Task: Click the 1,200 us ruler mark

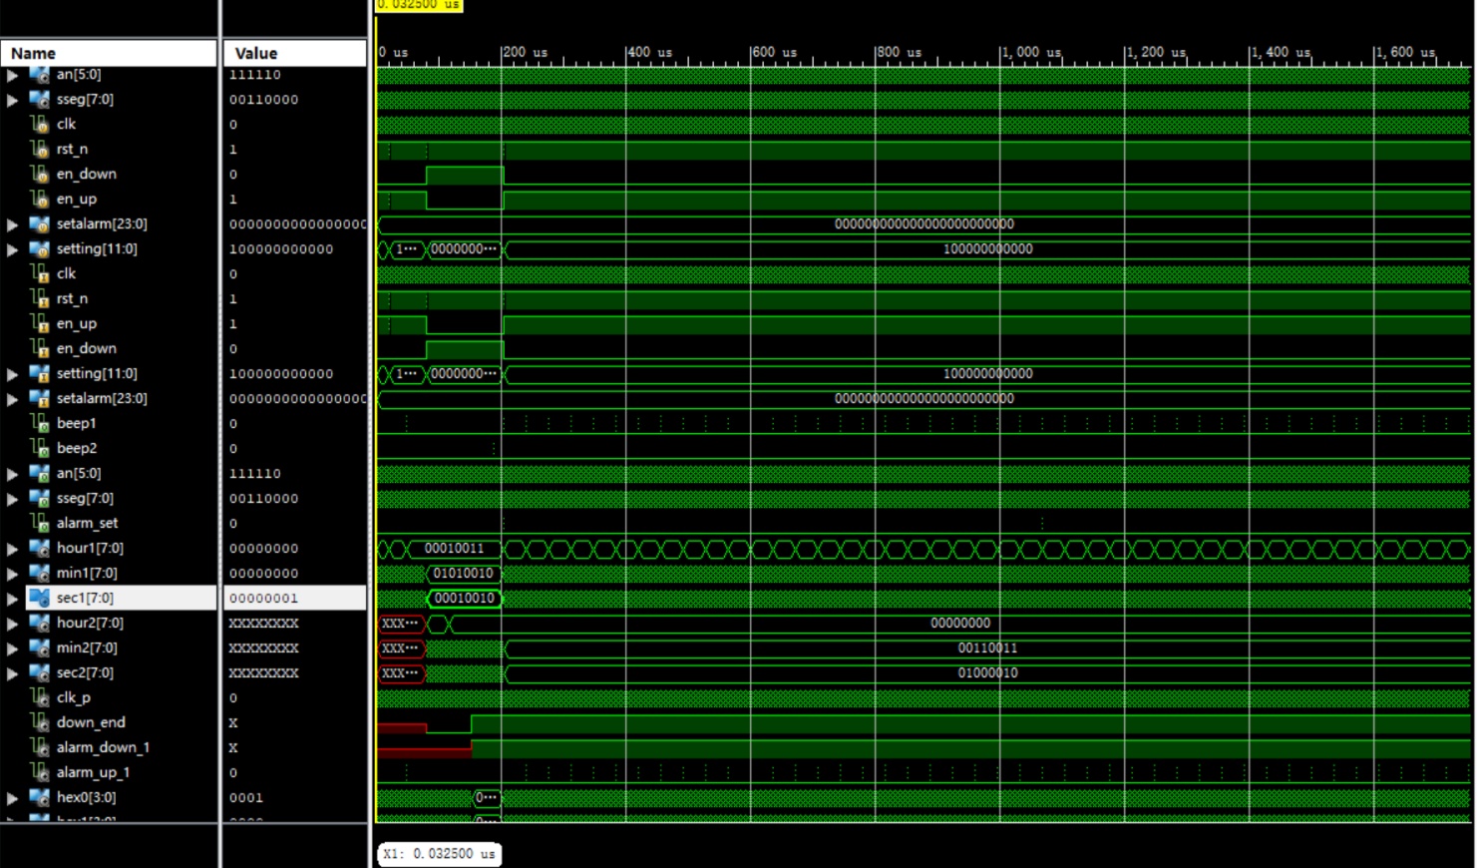Action: click(1155, 52)
